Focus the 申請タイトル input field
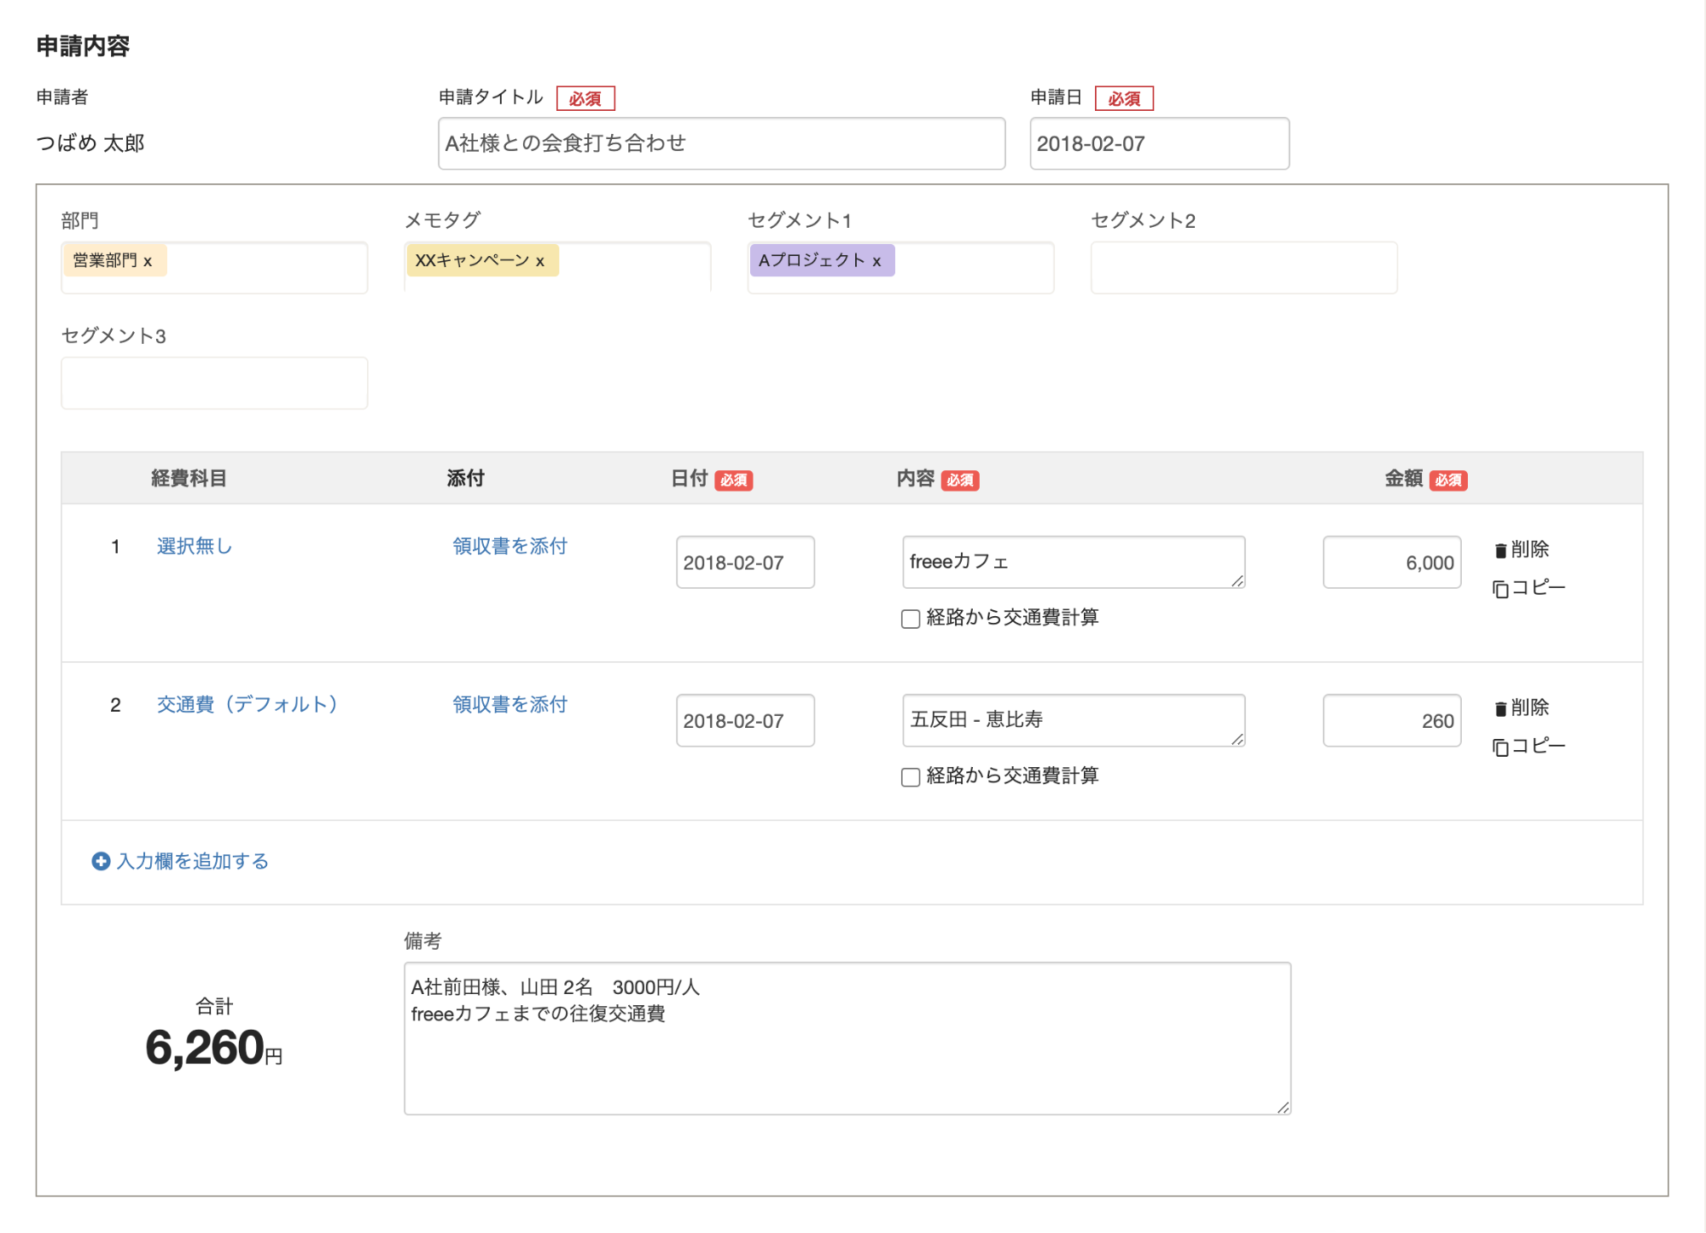This screenshot has width=1706, height=1233. point(721,143)
